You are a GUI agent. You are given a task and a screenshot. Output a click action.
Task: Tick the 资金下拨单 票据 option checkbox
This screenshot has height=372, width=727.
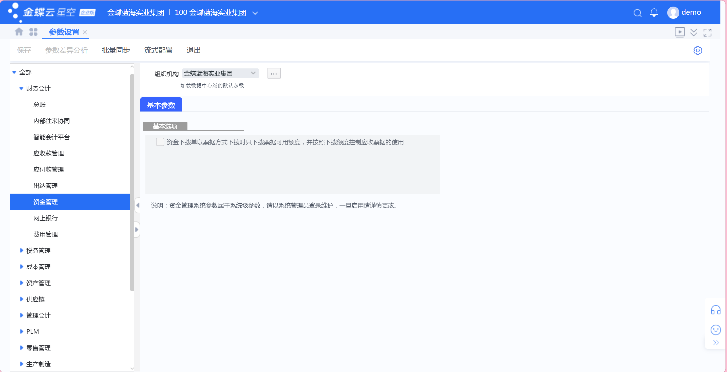160,142
